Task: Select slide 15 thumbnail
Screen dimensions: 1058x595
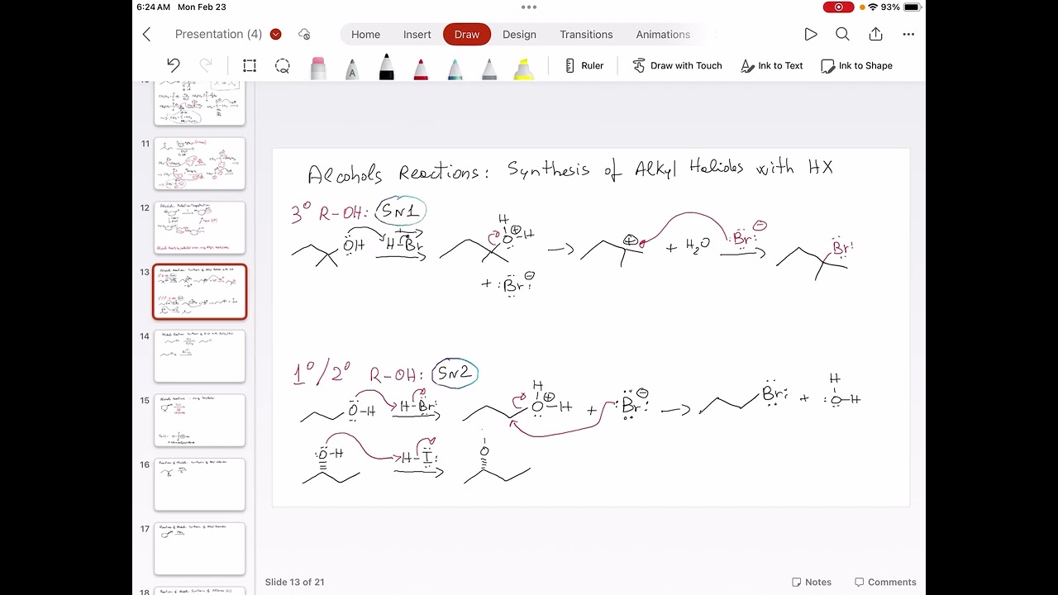Action: click(200, 421)
